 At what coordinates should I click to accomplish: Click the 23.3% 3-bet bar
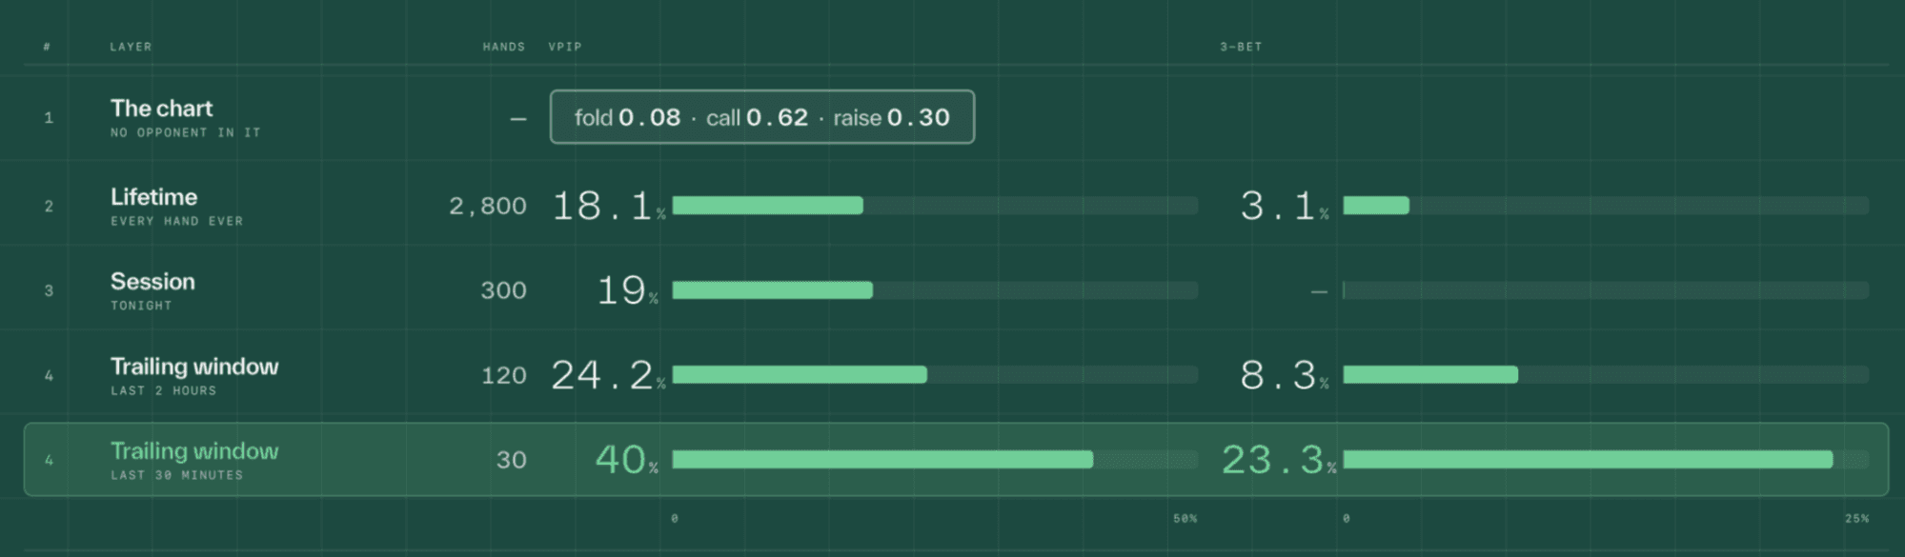[1606, 460]
